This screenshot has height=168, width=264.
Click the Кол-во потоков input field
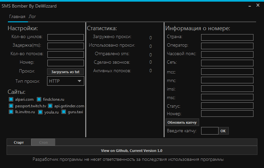(66, 54)
